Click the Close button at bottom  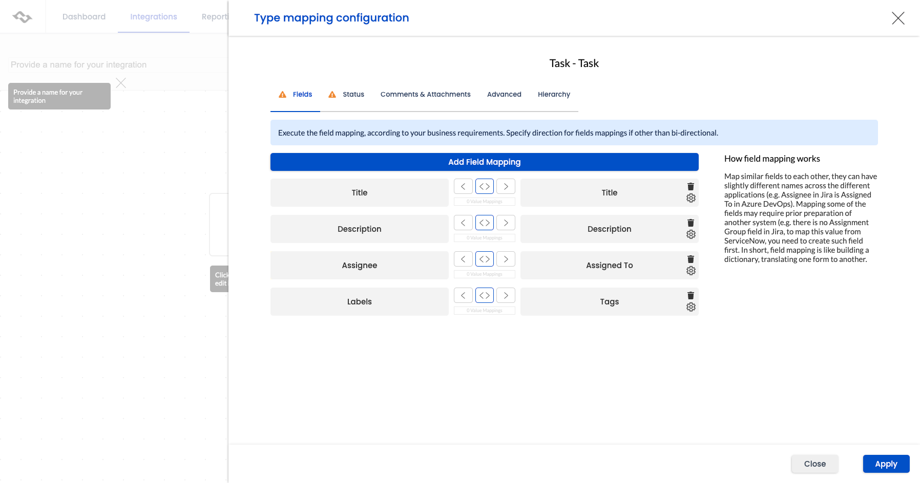(x=815, y=464)
